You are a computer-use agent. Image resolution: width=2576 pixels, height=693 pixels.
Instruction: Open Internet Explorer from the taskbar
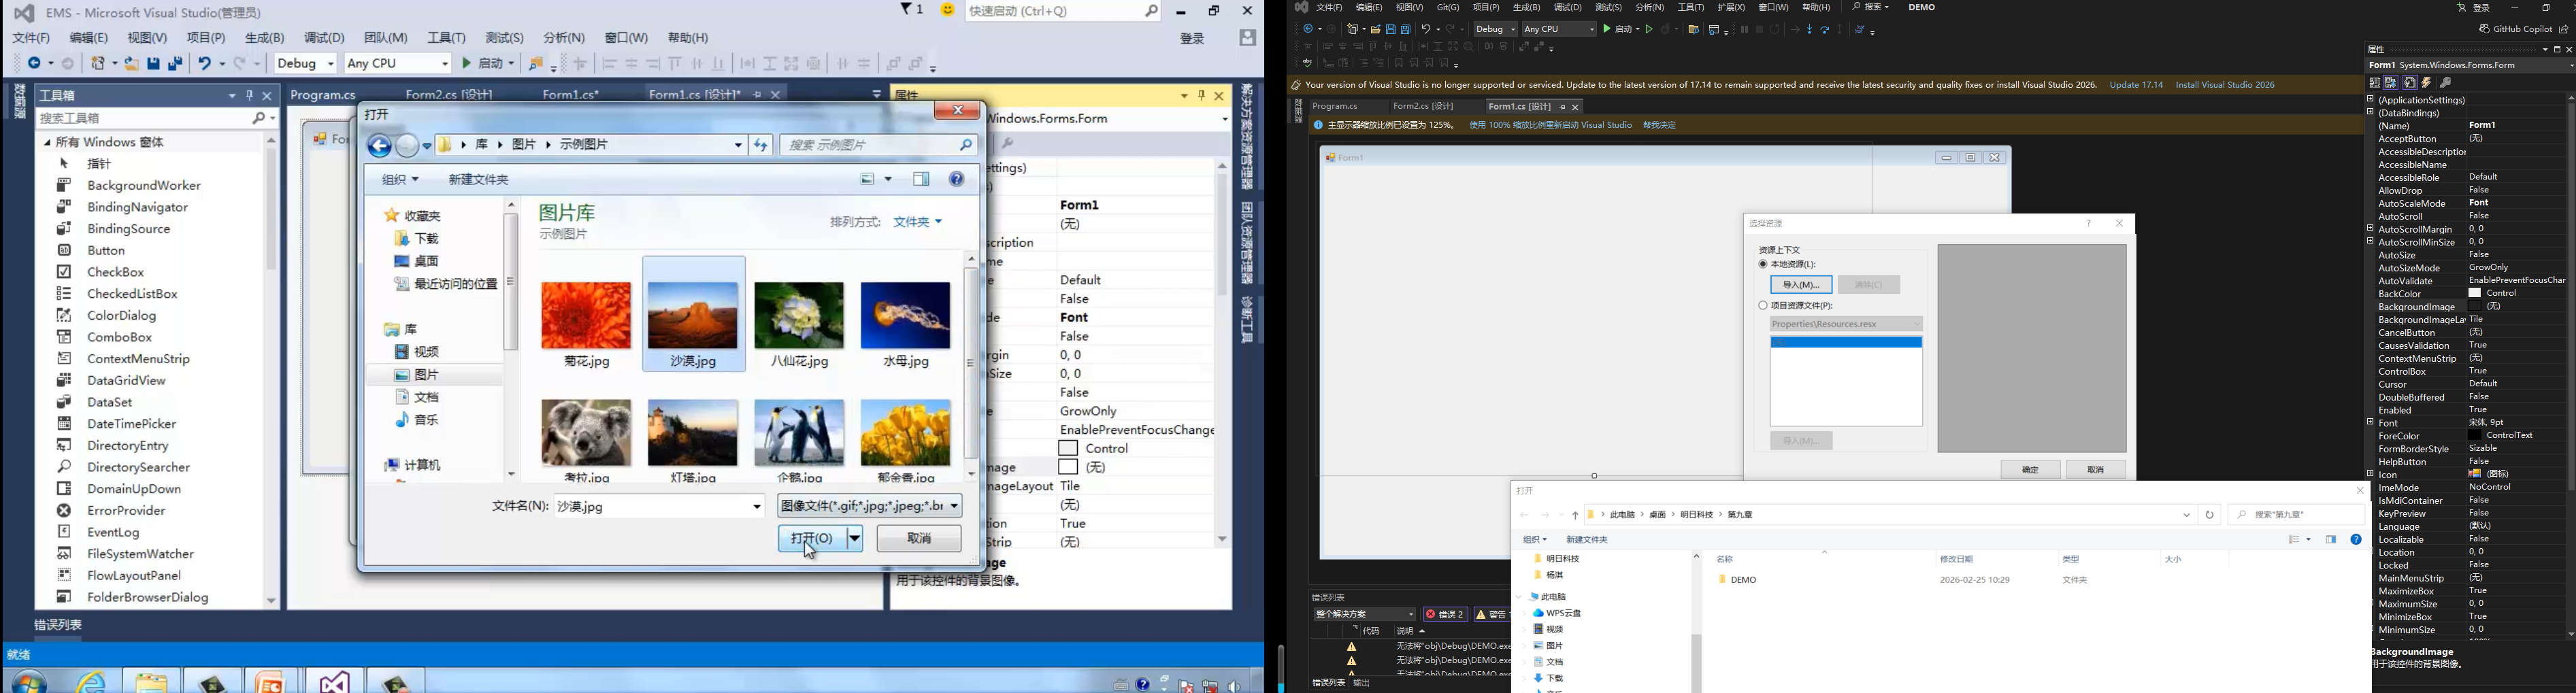tap(91, 682)
